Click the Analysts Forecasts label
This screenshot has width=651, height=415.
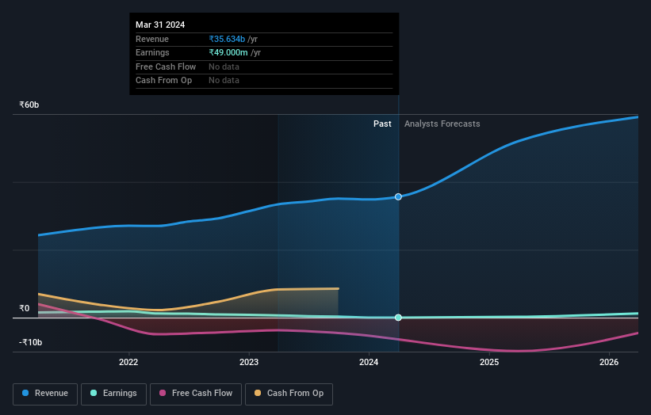coord(442,124)
